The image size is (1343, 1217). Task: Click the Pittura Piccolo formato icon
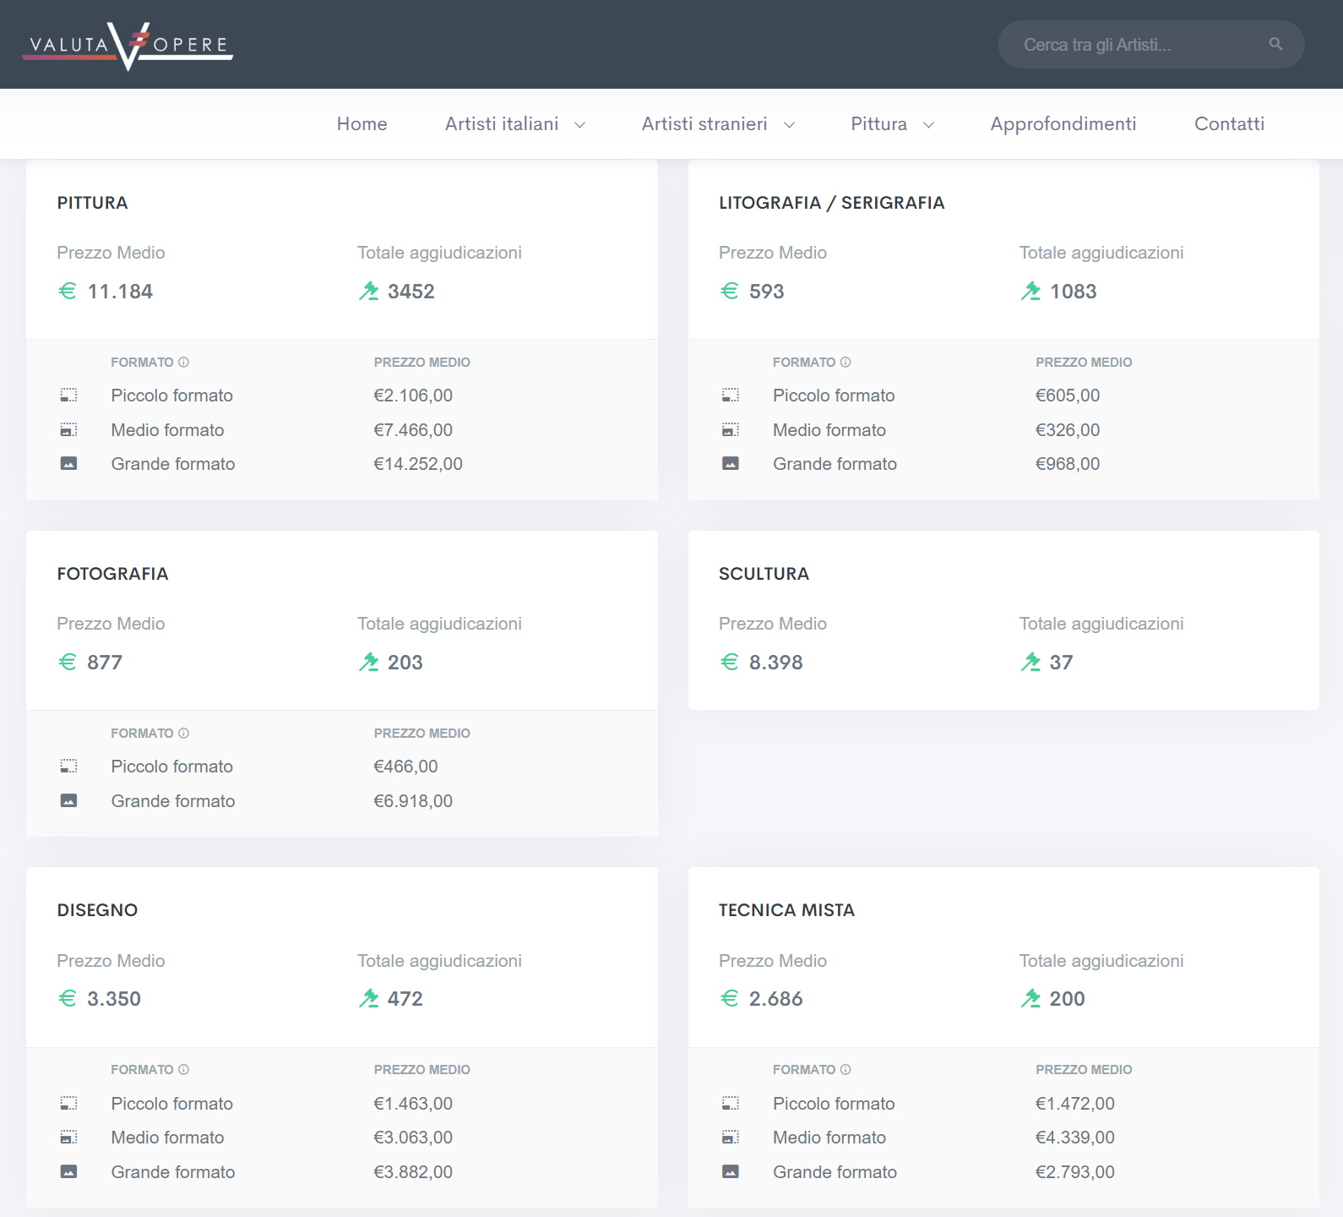69,396
